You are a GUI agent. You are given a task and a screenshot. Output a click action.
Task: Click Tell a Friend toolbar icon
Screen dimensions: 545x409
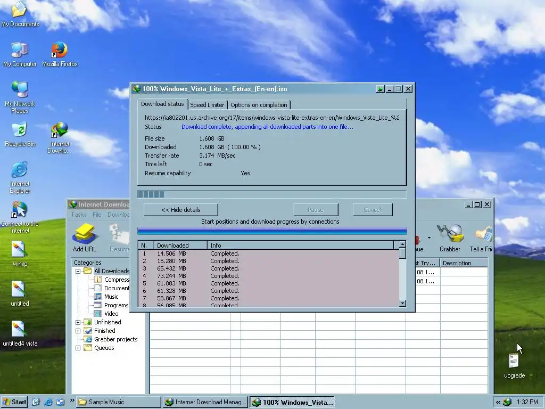481,238
